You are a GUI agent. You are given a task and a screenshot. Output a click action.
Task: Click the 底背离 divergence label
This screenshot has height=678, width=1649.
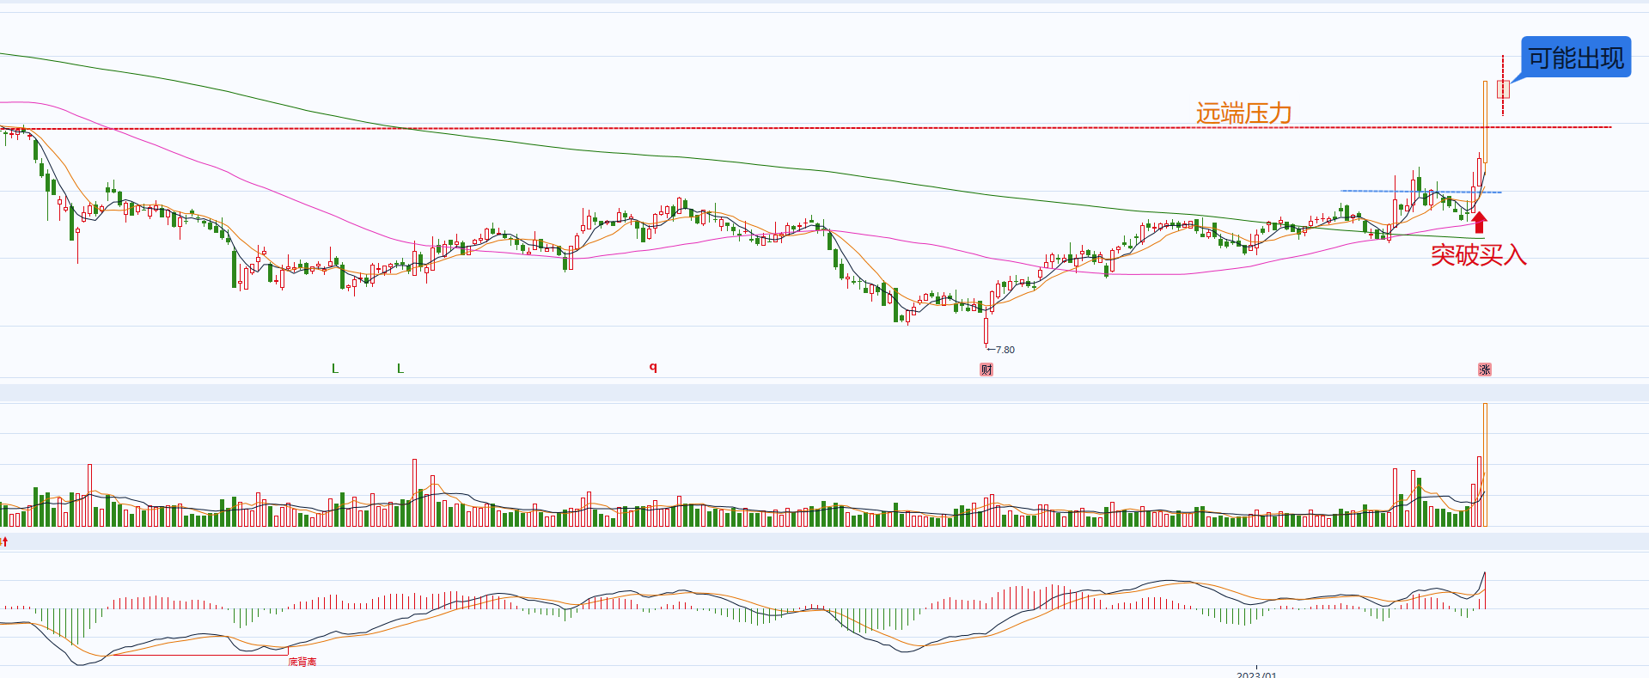[302, 662]
